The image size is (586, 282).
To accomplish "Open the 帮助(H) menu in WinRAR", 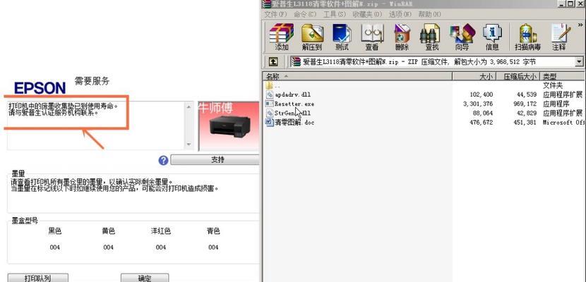I will (429, 14).
